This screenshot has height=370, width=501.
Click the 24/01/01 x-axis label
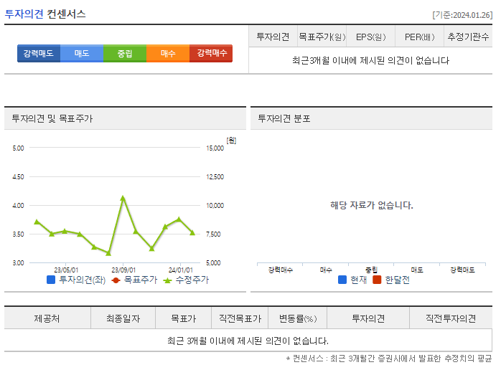[x=181, y=270]
